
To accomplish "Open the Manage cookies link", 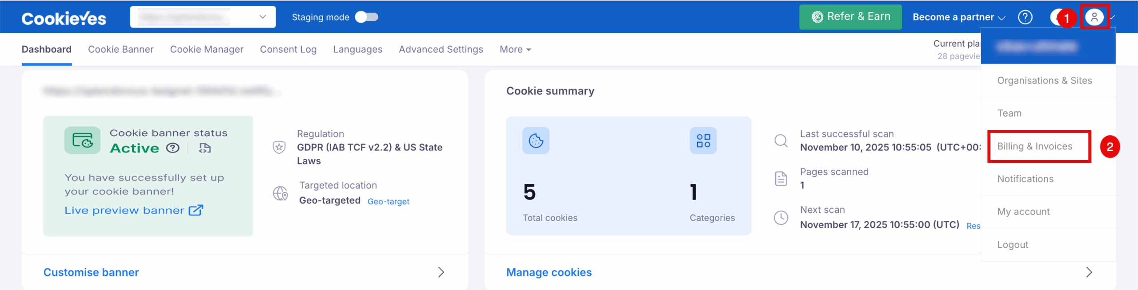I will [549, 272].
